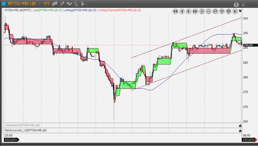Step chart one bar forward
The width and height of the screenshot is (258, 146).
click(x=188, y=11)
